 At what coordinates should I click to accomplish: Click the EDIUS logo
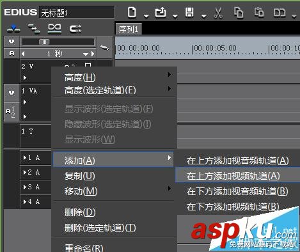(20, 12)
